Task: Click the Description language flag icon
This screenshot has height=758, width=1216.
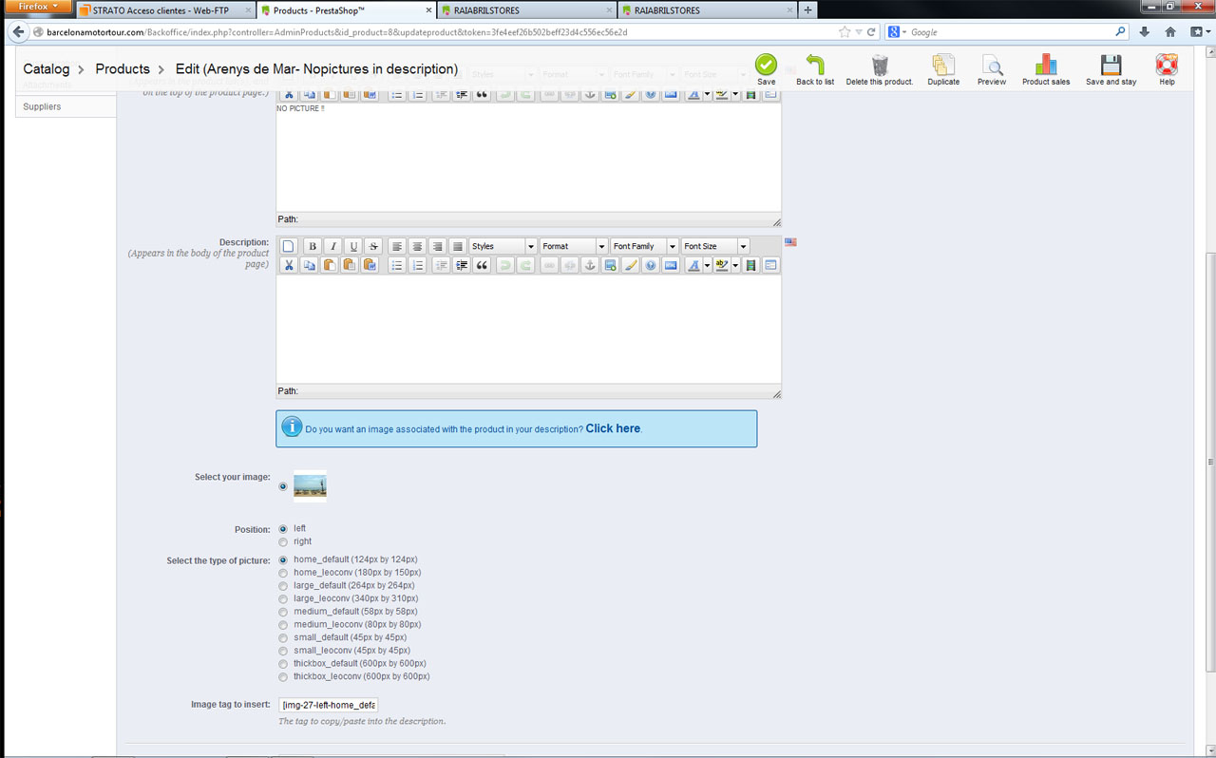Action: (790, 242)
